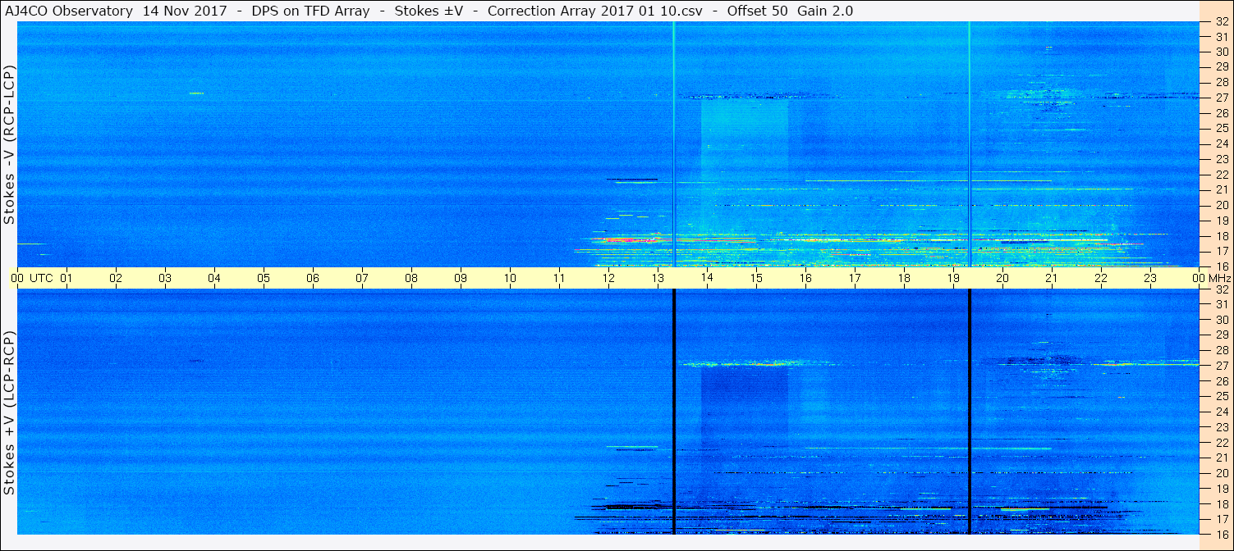Click the 17 hour tick on time axis
Viewport: 1234px width, 551px height.
[x=855, y=278]
